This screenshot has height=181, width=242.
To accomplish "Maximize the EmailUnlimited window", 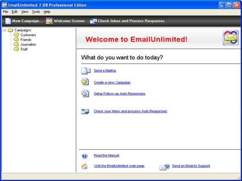I will click(229, 5).
